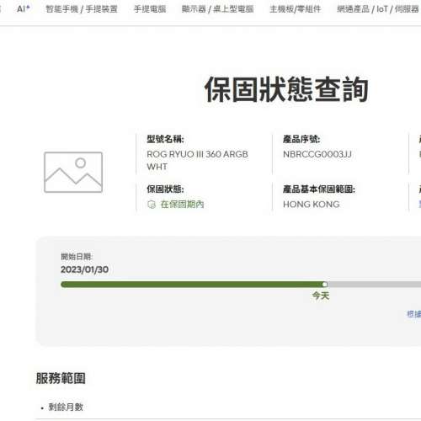The image size is (421, 421).
Task: Select 手提電腦 navigation item
Action: (150, 9)
